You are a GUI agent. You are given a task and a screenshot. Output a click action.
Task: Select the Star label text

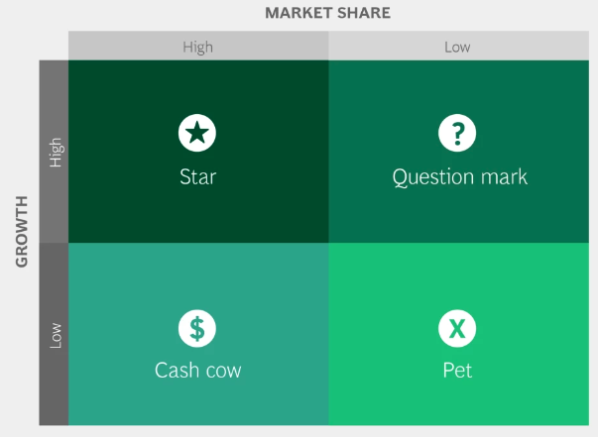click(x=198, y=177)
